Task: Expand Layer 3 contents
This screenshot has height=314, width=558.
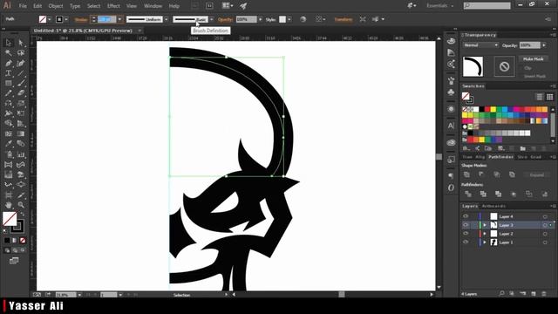Action: pyautogui.click(x=485, y=225)
